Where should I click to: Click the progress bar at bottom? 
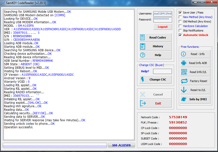tap(55, 145)
